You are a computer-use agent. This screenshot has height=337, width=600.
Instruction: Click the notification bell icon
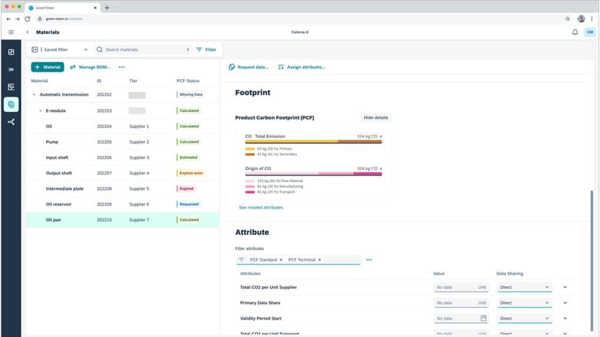coord(575,32)
